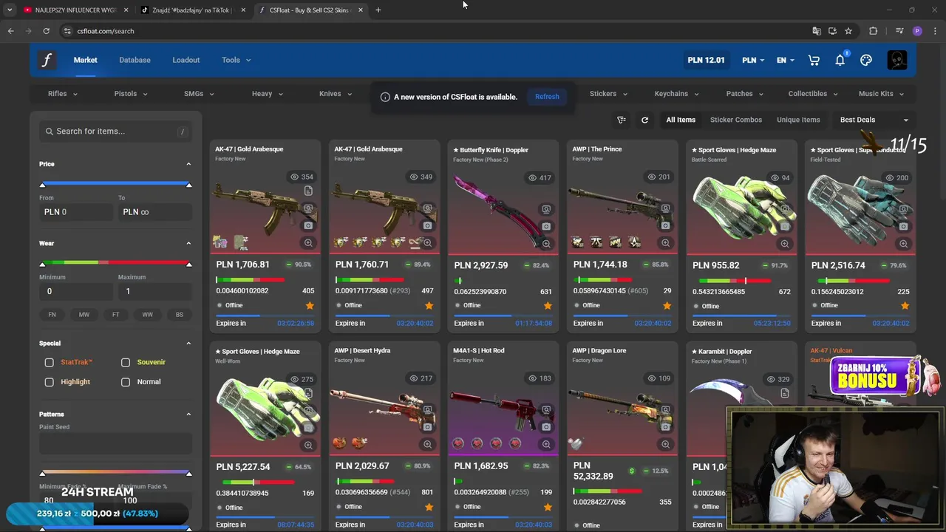Image resolution: width=946 pixels, height=532 pixels.
Task: Switch to Sticker Combos tab
Action: 736,120
